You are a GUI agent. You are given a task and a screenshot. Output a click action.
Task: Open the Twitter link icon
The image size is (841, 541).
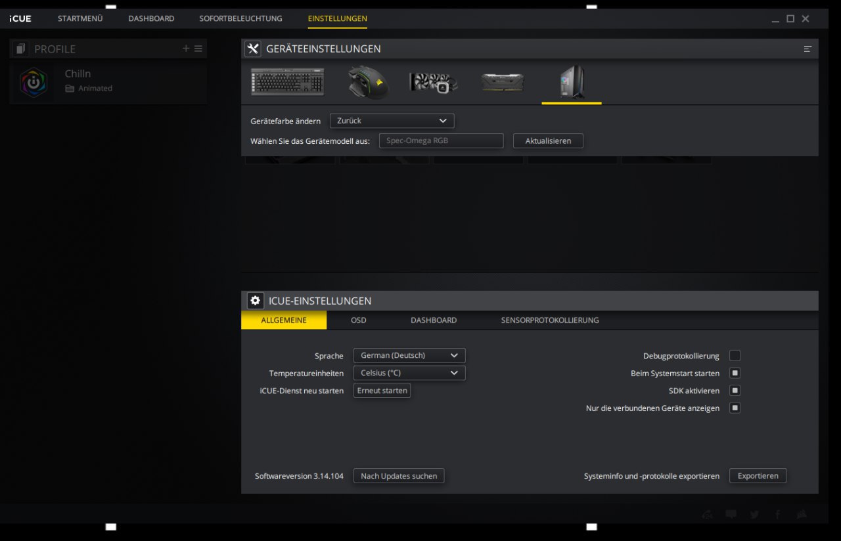[754, 515]
